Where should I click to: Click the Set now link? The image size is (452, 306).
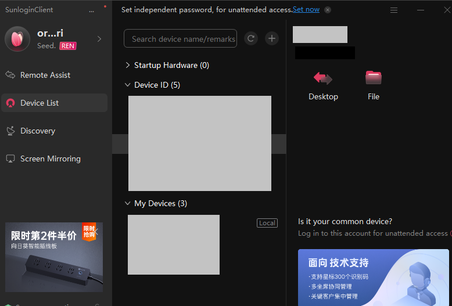(306, 9)
